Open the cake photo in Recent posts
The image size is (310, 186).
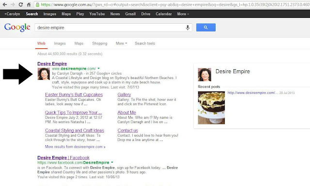[211, 108]
